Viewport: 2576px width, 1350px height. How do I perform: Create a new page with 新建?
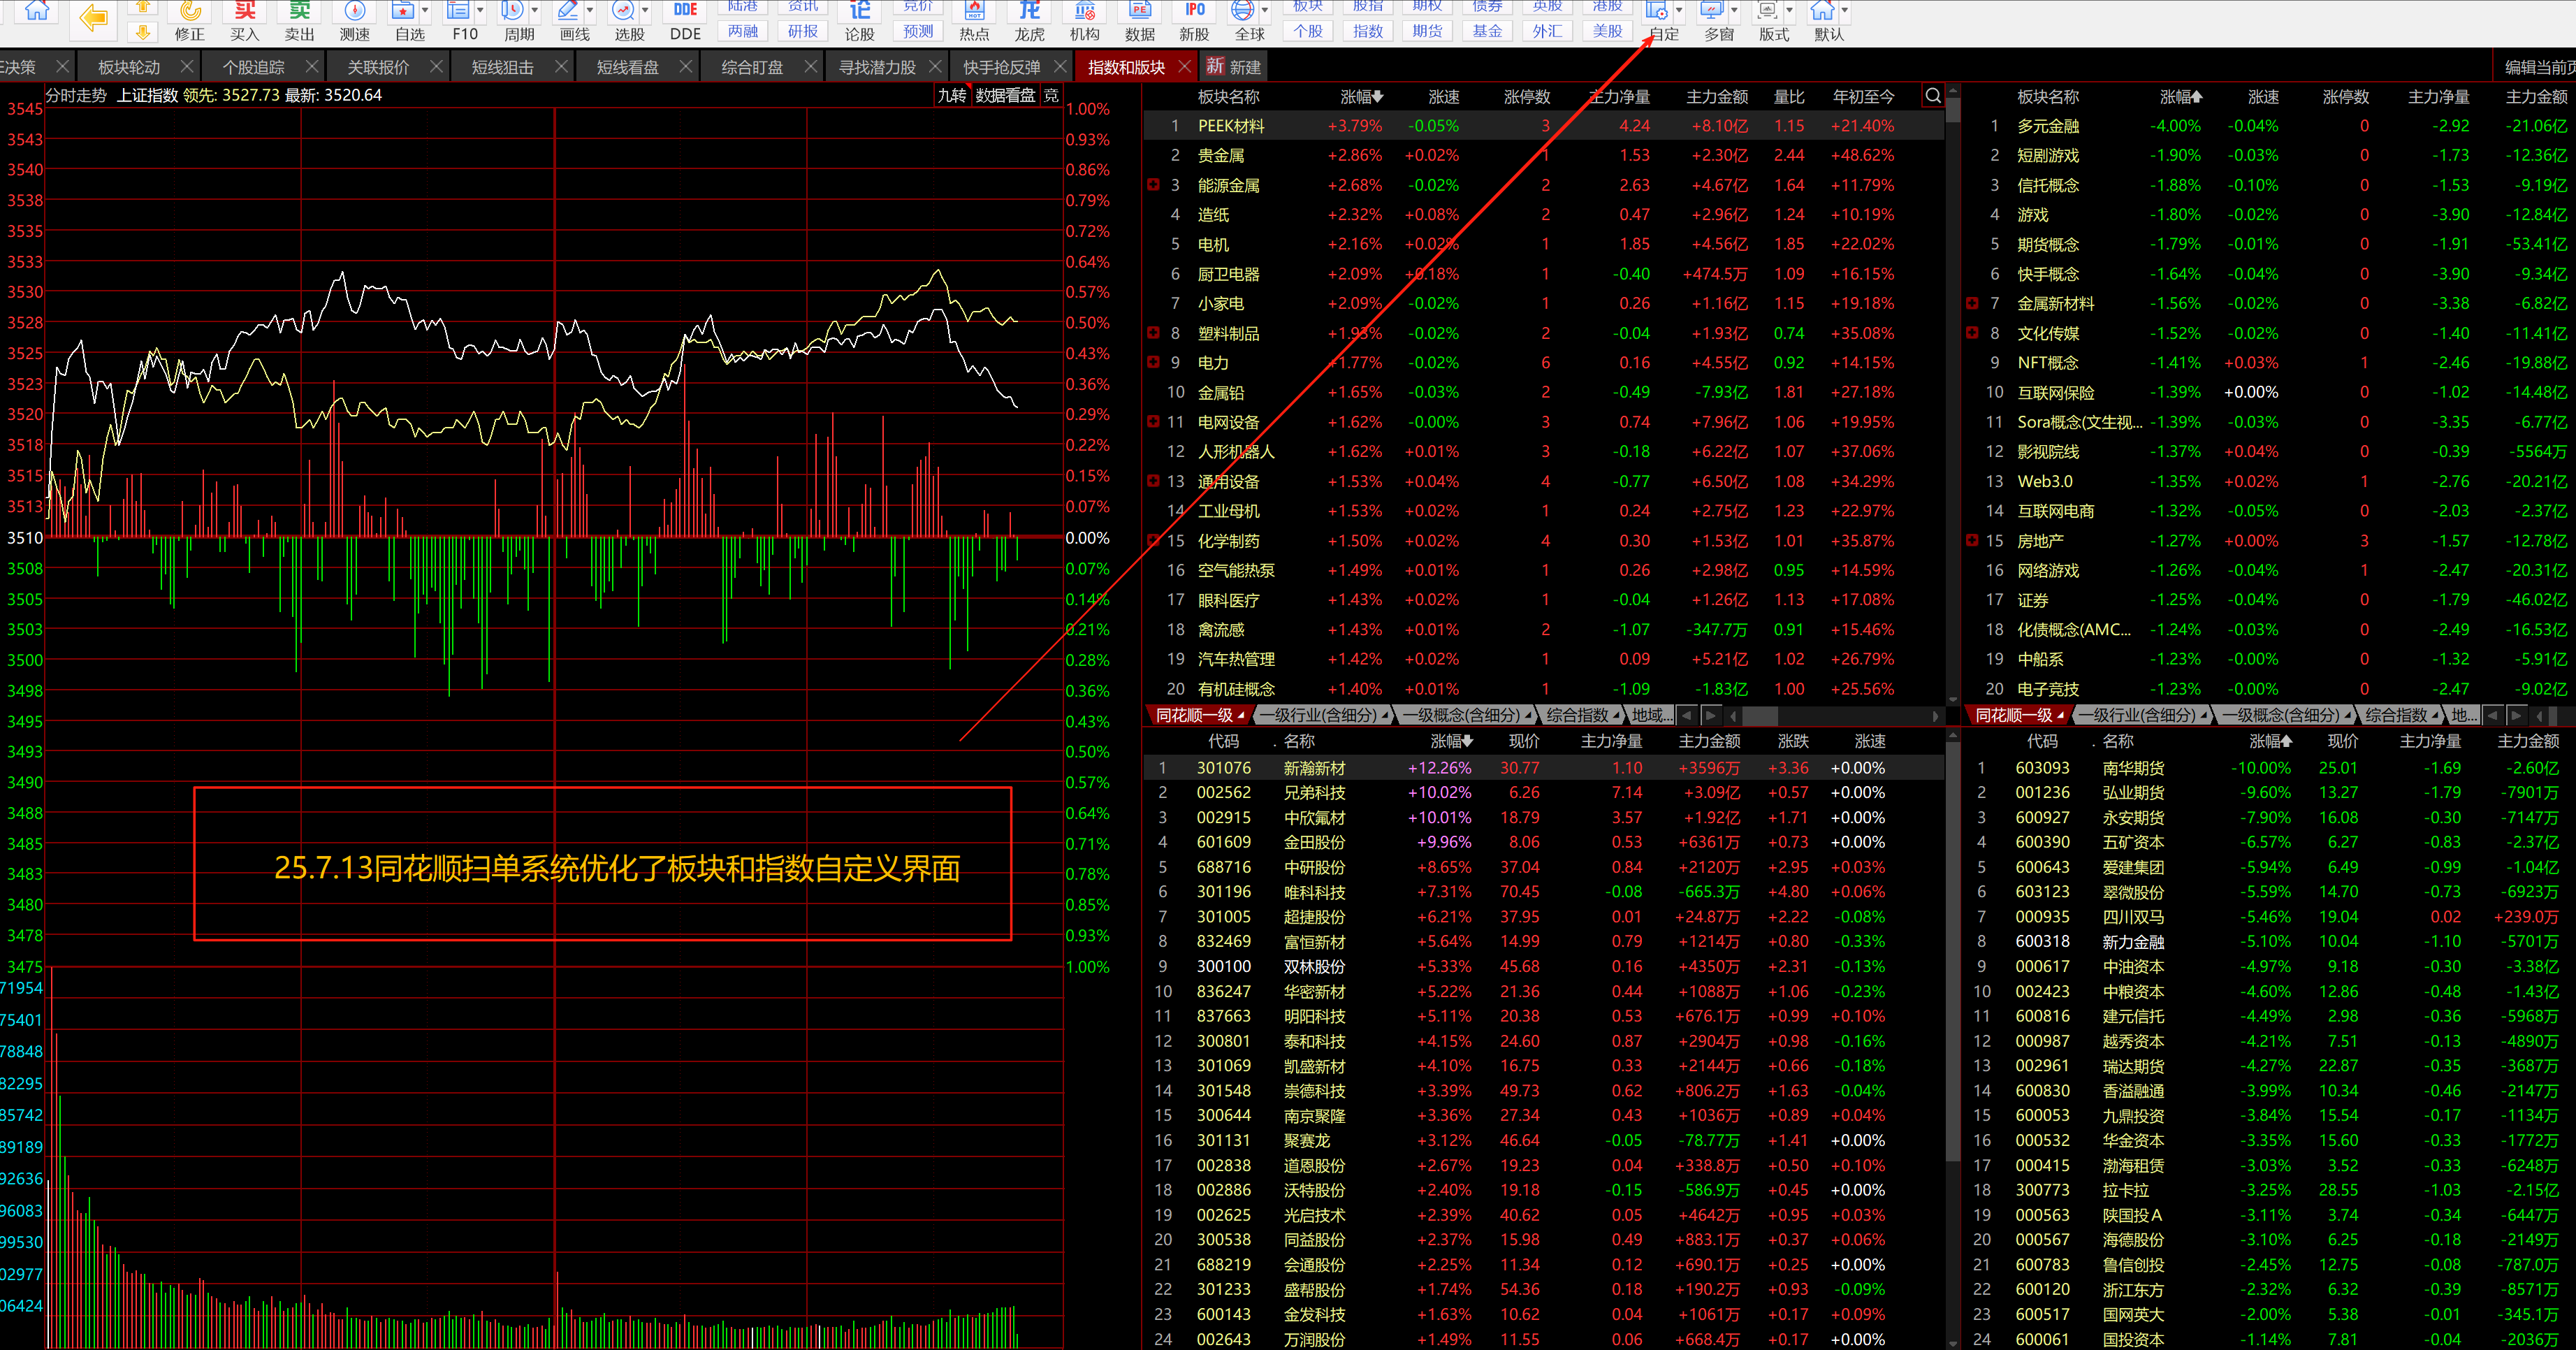click(1234, 67)
